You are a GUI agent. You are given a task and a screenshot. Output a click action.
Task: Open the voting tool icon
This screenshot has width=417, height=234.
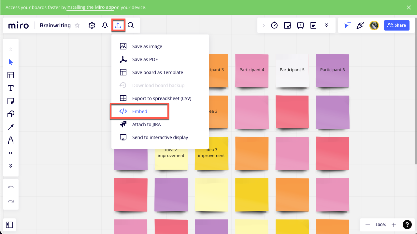tap(287, 25)
